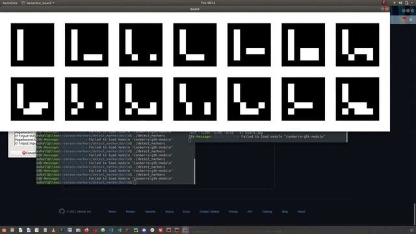Launch blue VS Code icon in taskbar
The height and width of the screenshot is (234, 416).
[111, 230]
